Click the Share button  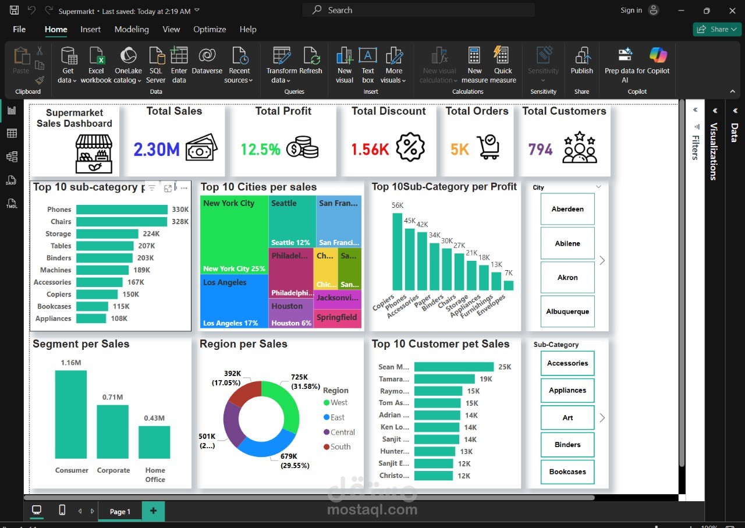coord(716,29)
